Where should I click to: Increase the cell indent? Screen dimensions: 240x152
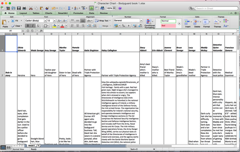click(x=94, y=26)
